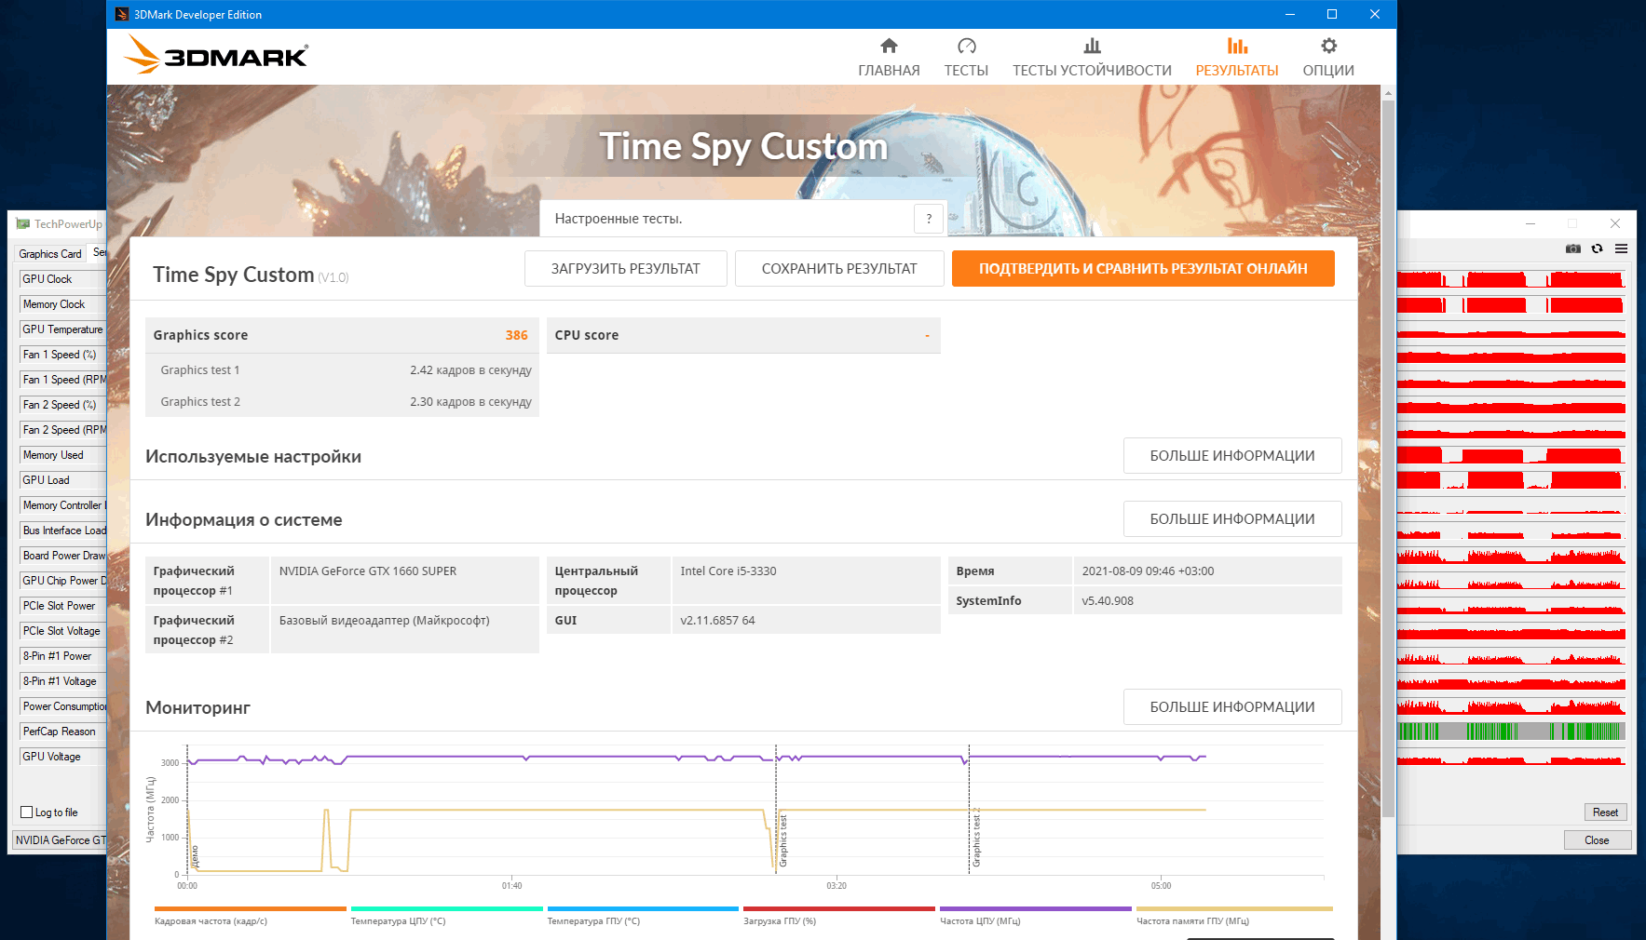Maximize the 3DMark Developer Edition window
Screen dimensions: 1646x940
(x=1332, y=14)
